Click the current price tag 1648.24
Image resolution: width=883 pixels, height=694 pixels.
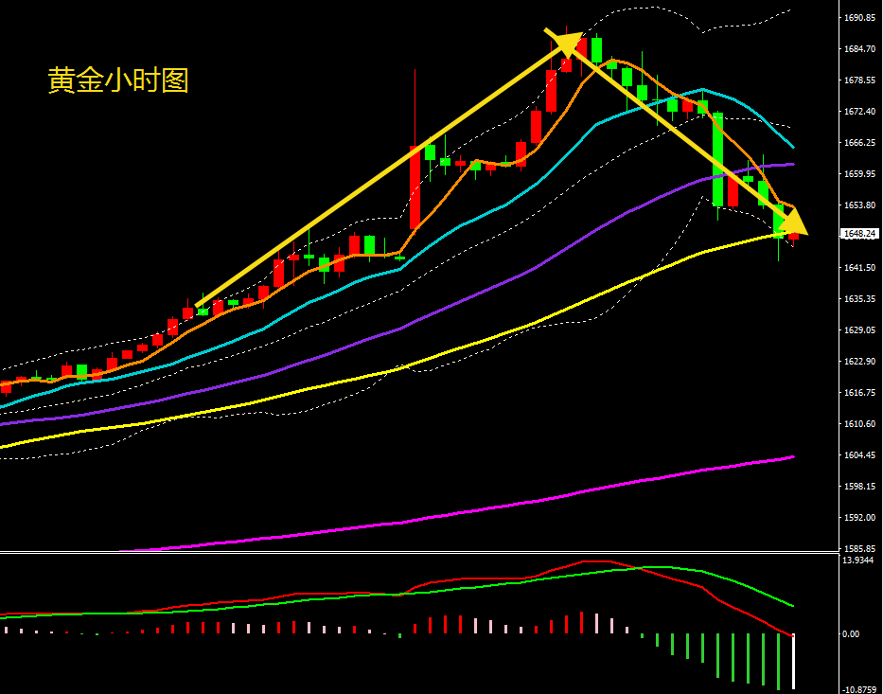point(859,233)
